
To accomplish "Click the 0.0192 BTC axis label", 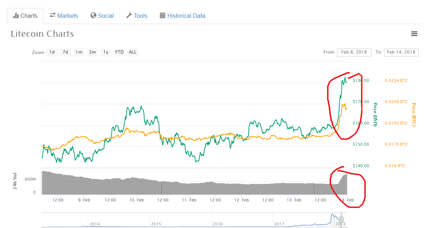I will coord(396,123).
